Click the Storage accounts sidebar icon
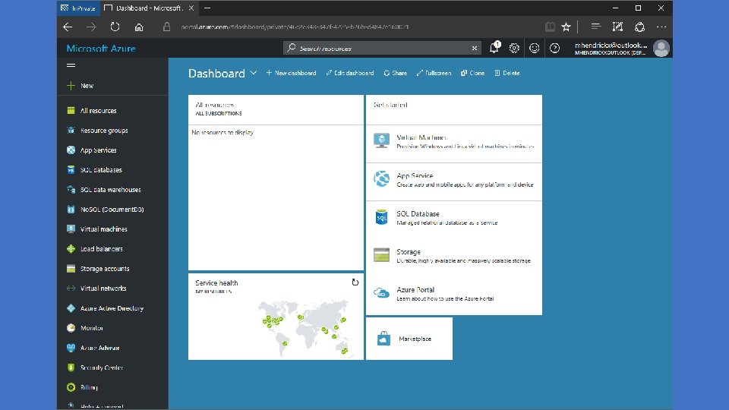 coord(71,269)
